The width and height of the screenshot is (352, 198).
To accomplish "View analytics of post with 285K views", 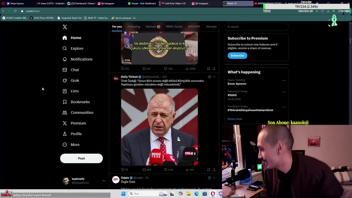I will [x=190, y=68].
